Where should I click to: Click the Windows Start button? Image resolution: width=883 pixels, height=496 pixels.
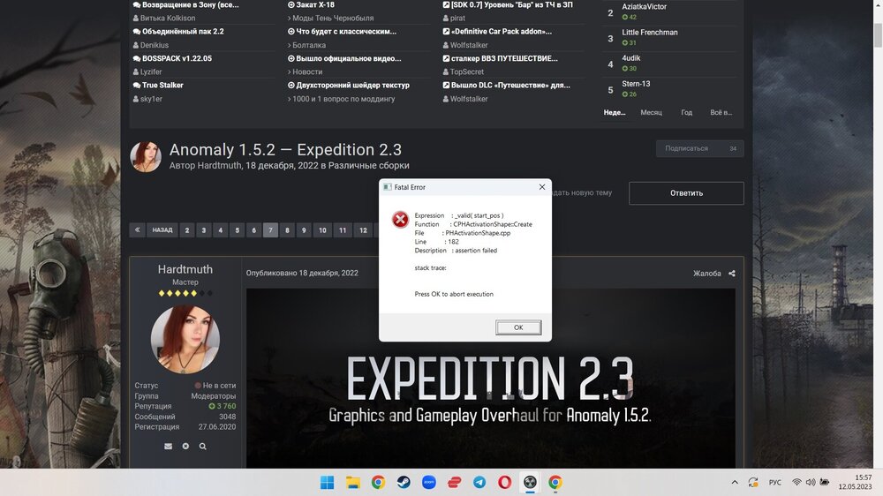tap(327, 482)
